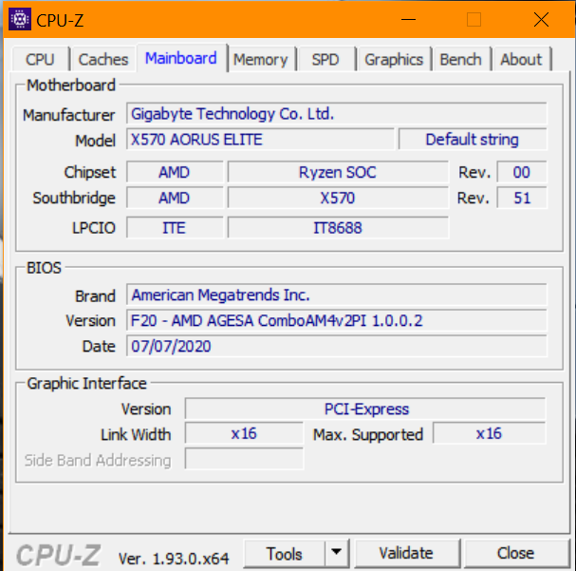Click the Tools button
Screen dimensions: 576x571
tap(285, 553)
